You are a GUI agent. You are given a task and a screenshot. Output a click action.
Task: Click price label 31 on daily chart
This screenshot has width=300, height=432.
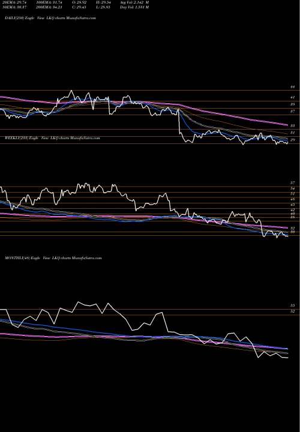click(x=293, y=133)
